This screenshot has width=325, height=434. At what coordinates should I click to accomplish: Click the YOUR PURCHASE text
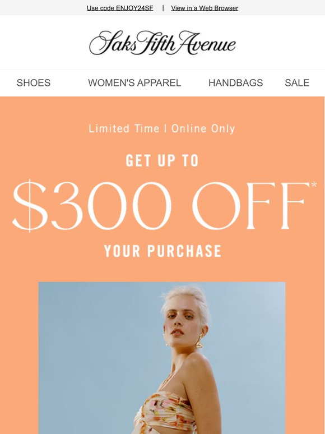coord(162,251)
